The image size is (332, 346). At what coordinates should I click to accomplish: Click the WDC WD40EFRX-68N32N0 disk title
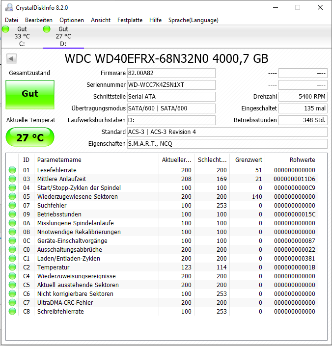[x=166, y=59]
